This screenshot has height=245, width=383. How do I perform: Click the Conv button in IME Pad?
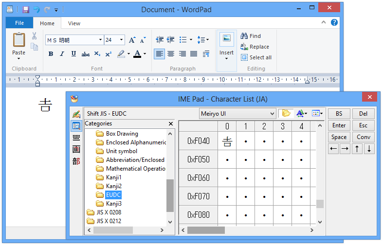coord(363,137)
